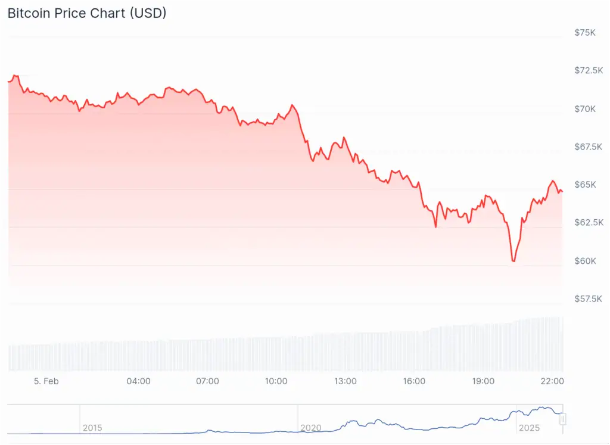
Task: Click the 5. Feb date axis label
Action: pos(46,381)
